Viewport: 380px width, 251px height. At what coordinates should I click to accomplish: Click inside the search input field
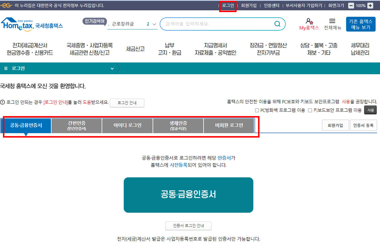[x=218, y=24]
